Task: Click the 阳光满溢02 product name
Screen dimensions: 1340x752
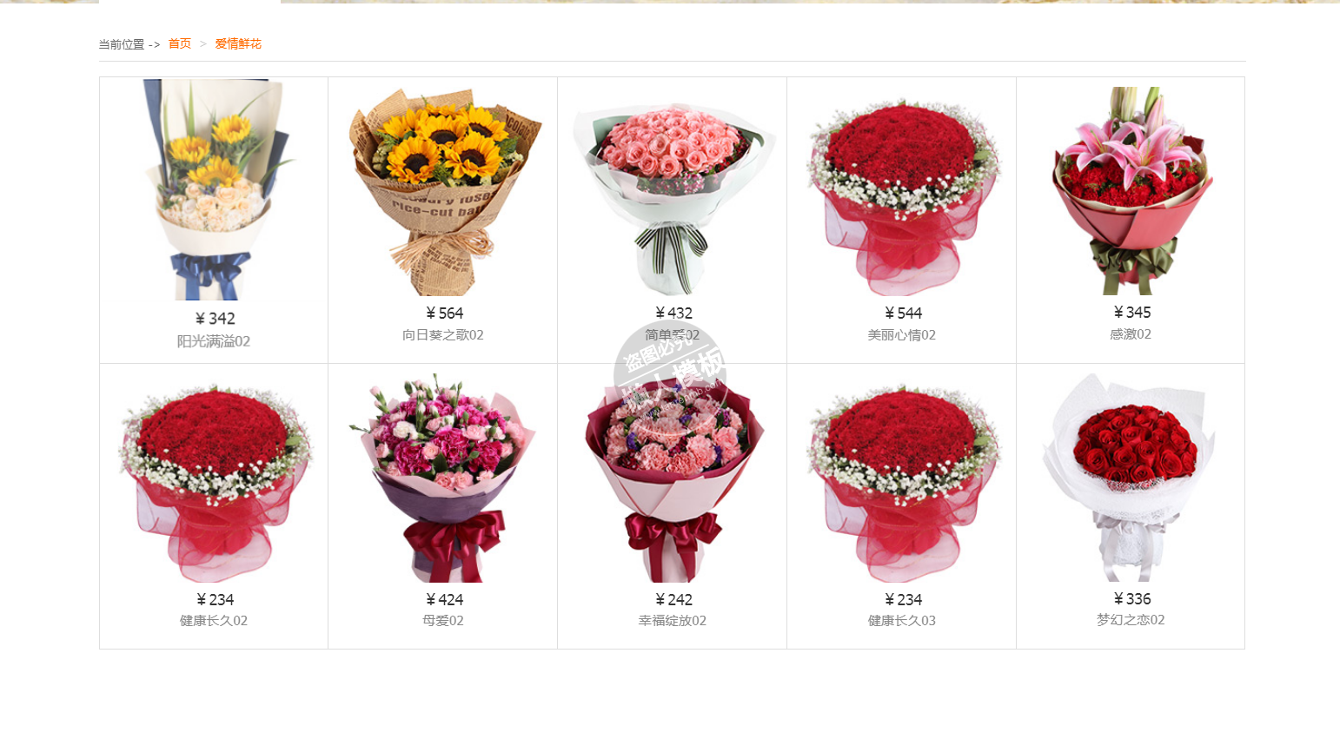Action: pos(214,341)
